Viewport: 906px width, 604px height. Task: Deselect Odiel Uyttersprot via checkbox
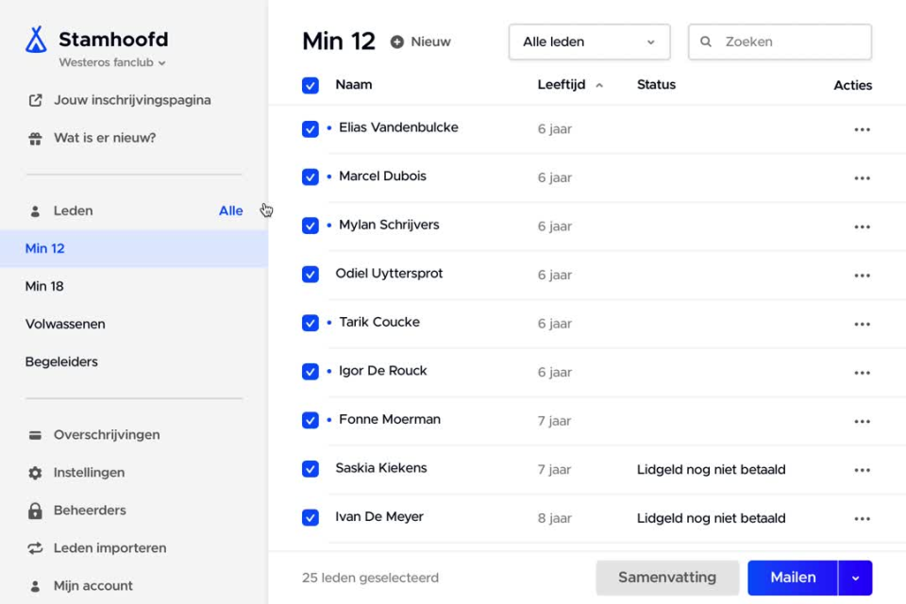click(310, 274)
